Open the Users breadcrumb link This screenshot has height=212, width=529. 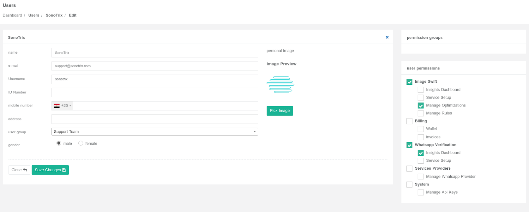34,15
